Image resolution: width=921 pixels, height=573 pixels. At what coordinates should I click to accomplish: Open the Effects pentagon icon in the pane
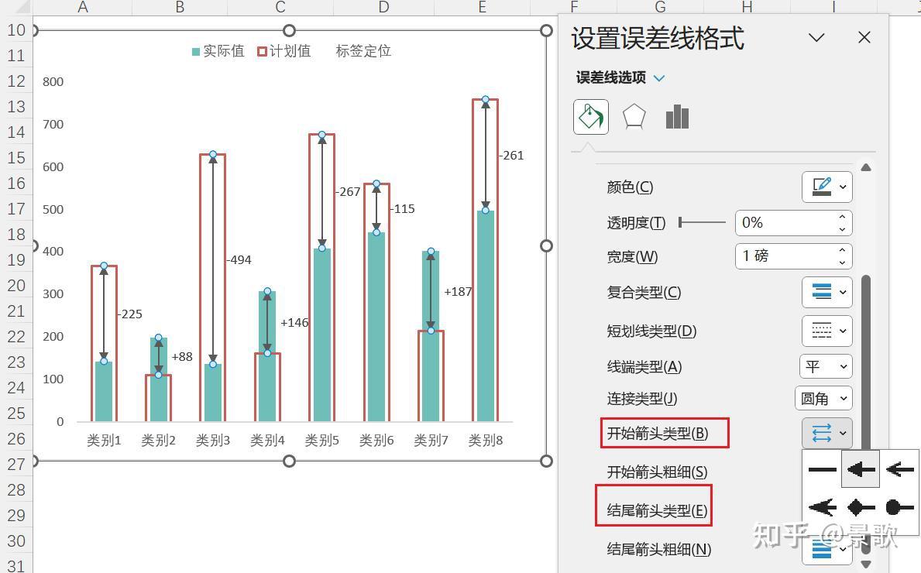click(634, 116)
